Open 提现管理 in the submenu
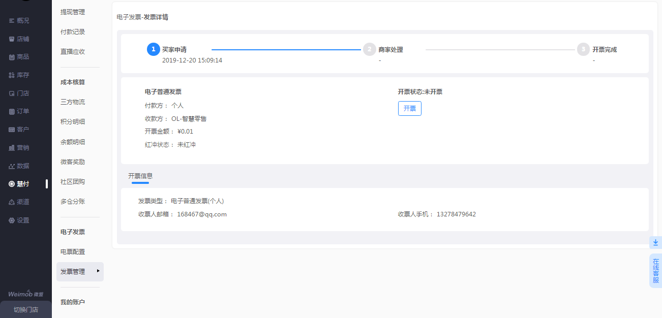662x318 pixels. pyautogui.click(x=73, y=12)
